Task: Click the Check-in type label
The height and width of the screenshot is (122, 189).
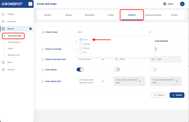Action: click(51, 32)
